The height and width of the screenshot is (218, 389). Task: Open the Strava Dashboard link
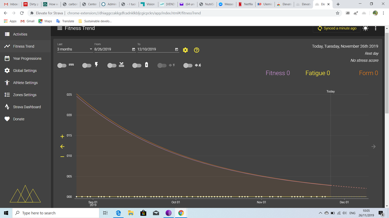[x=27, y=107]
